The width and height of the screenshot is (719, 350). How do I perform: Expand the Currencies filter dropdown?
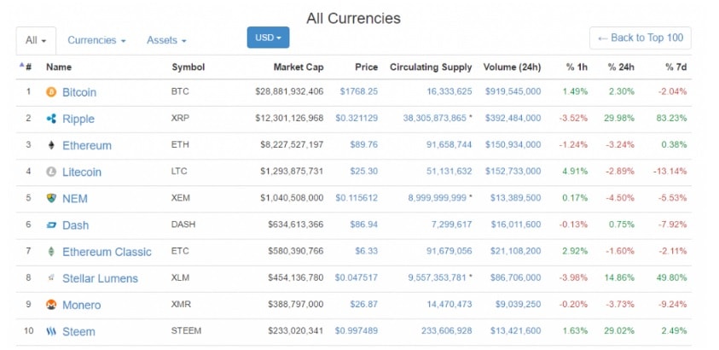(x=96, y=40)
